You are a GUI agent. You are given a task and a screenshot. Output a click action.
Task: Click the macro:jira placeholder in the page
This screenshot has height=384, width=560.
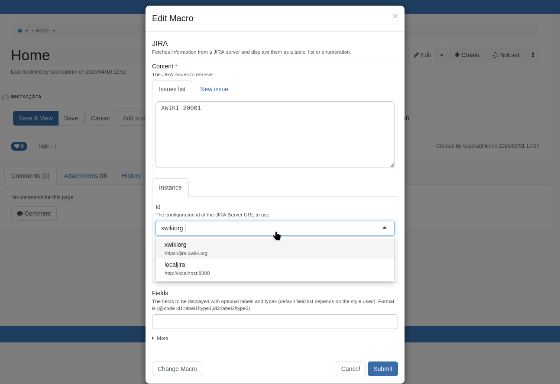pos(26,97)
